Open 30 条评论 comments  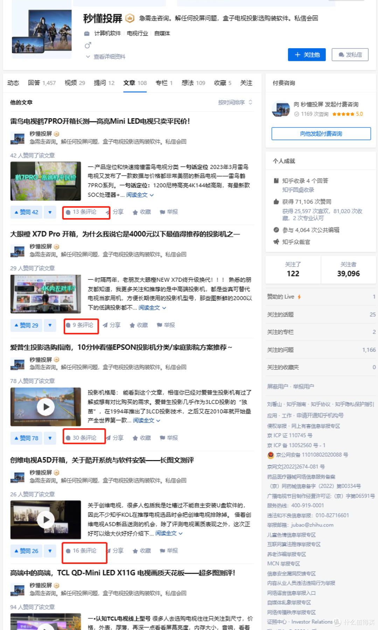point(81,438)
